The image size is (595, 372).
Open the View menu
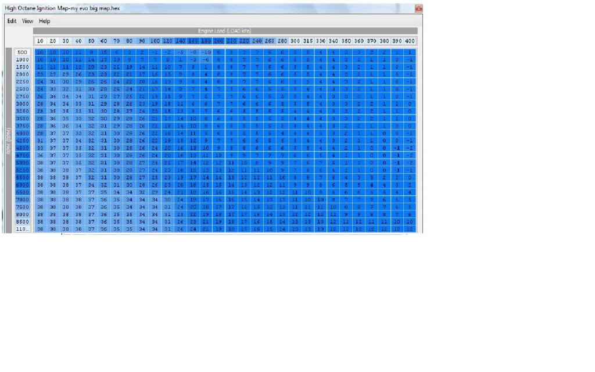point(27,22)
